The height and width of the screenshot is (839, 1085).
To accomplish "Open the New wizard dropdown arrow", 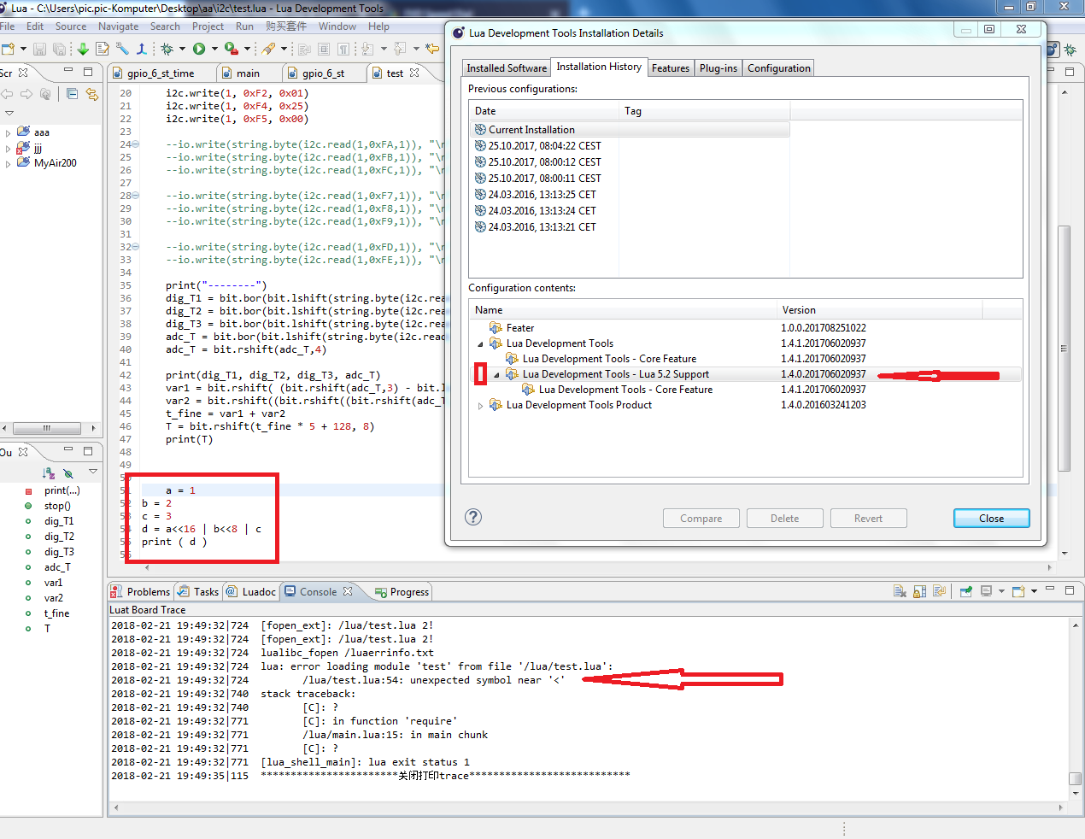I will pos(23,49).
